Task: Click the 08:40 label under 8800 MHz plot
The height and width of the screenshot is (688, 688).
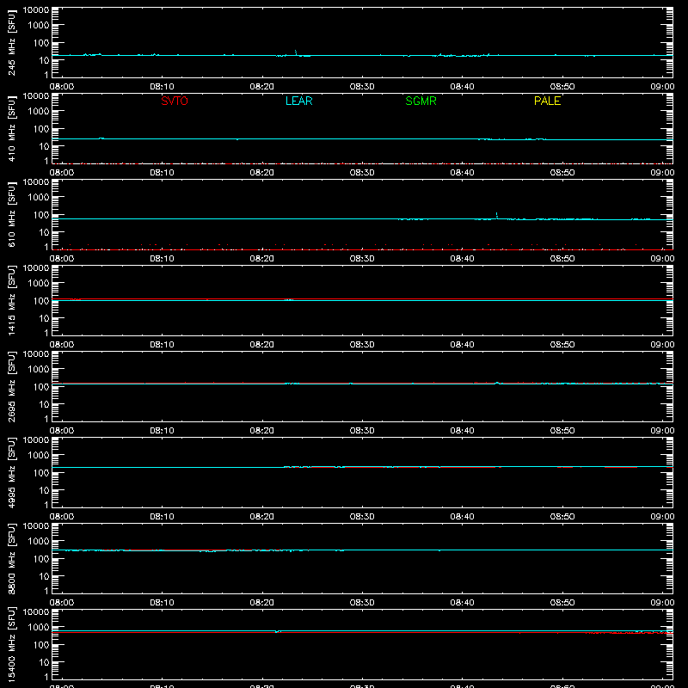Action: pyautogui.click(x=462, y=603)
